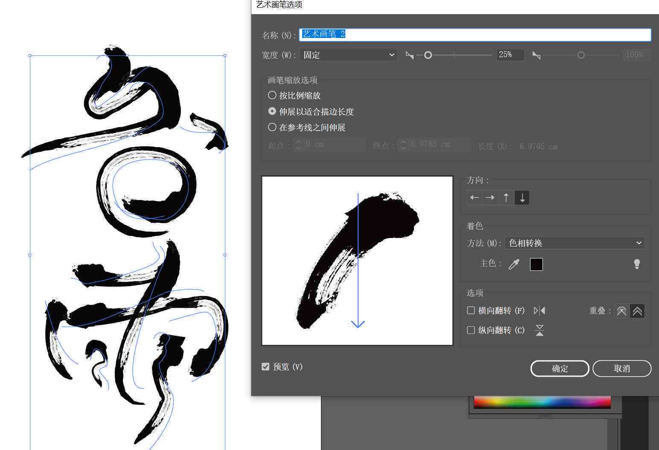Select the right-pointing direction arrow
This screenshot has width=659, height=450.
click(490, 197)
